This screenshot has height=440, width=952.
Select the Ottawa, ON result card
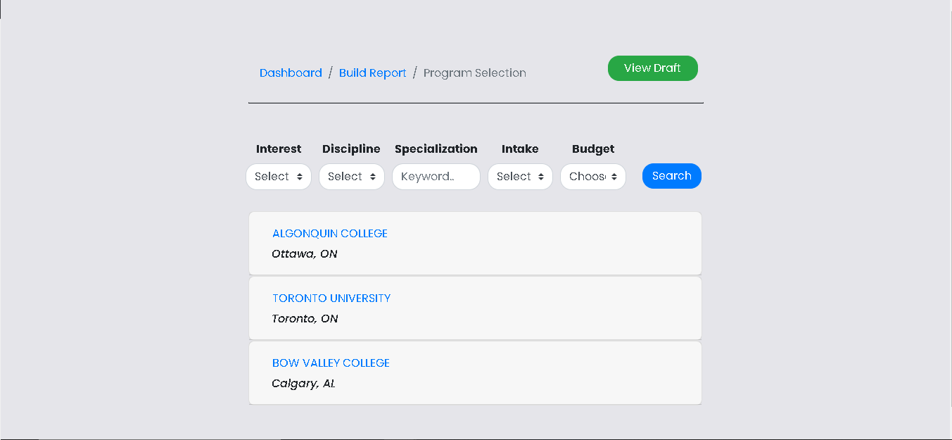(475, 243)
